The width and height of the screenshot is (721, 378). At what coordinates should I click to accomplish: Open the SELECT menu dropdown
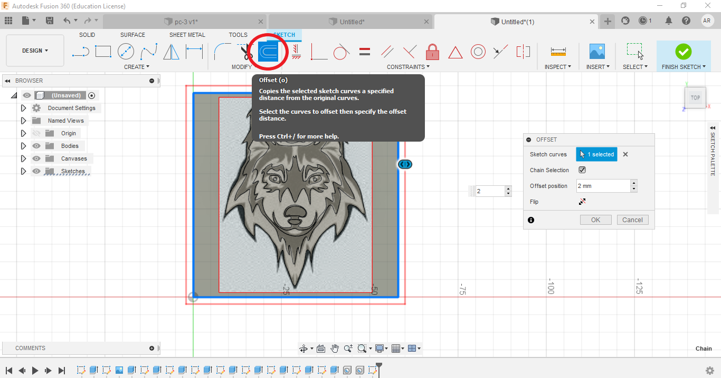635,67
